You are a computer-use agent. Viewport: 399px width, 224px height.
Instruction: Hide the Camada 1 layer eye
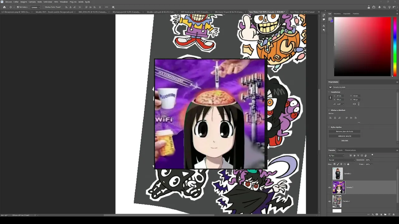(329, 201)
